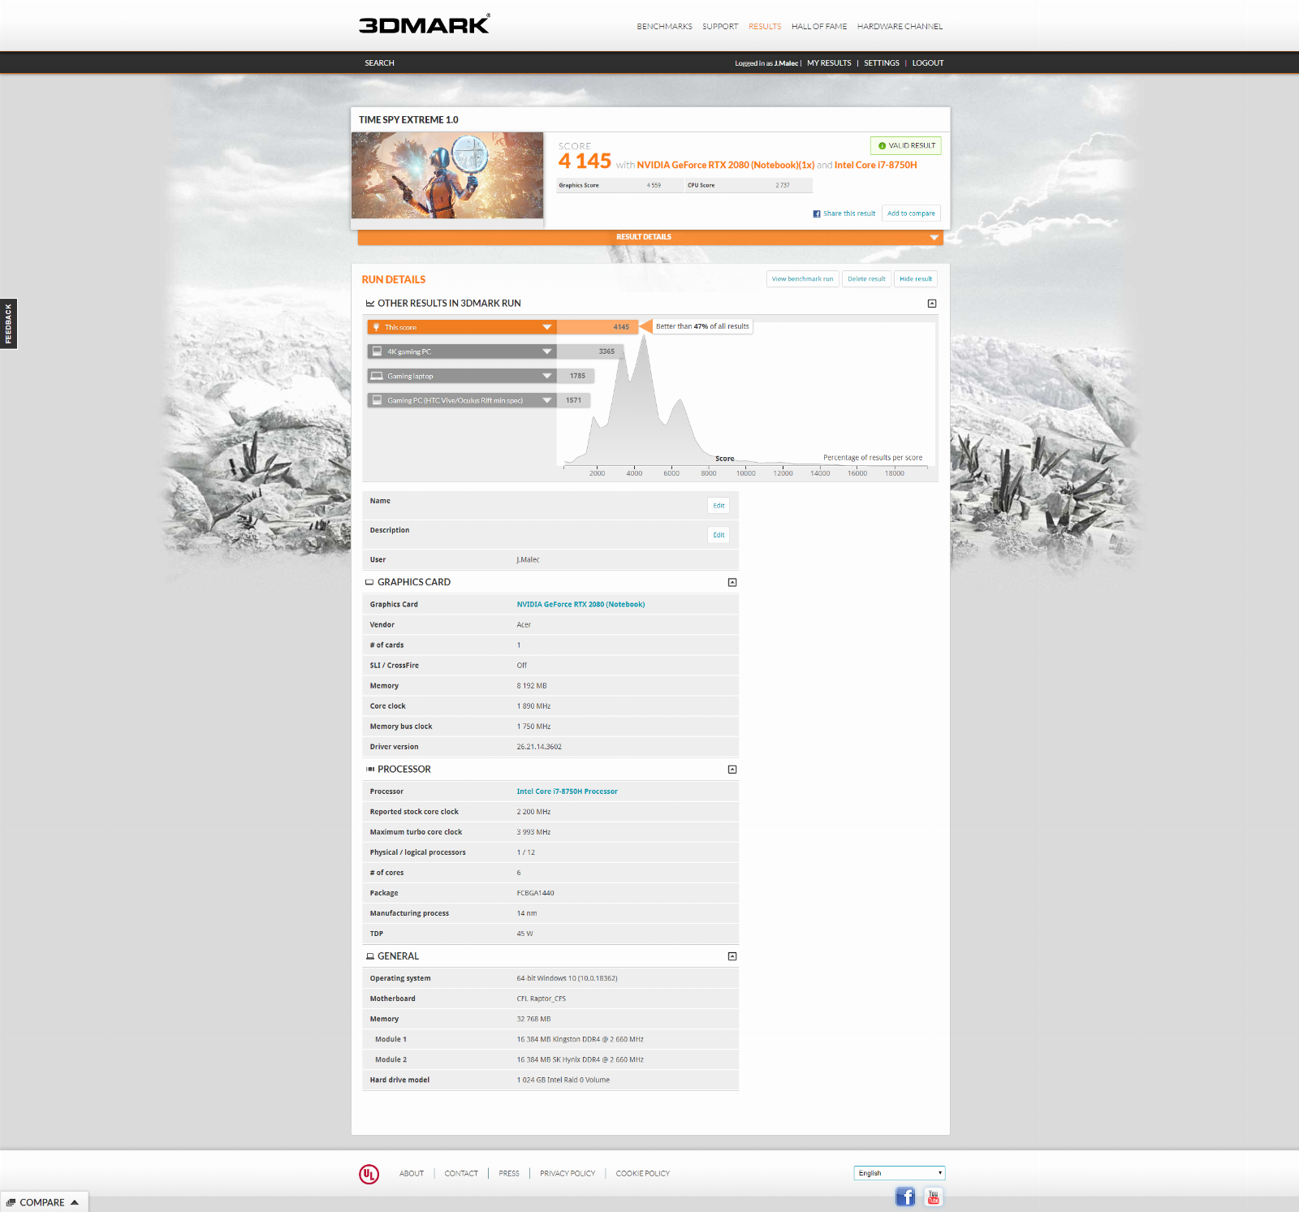The height and width of the screenshot is (1212, 1299).
Task: Click Share this result
Action: click(849, 214)
